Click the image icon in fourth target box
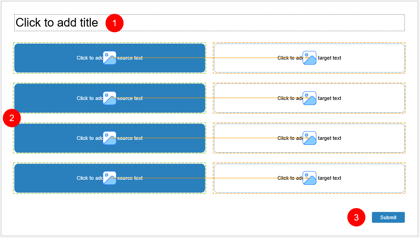Viewport: 420px width, 238px height. [x=309, y=178]
